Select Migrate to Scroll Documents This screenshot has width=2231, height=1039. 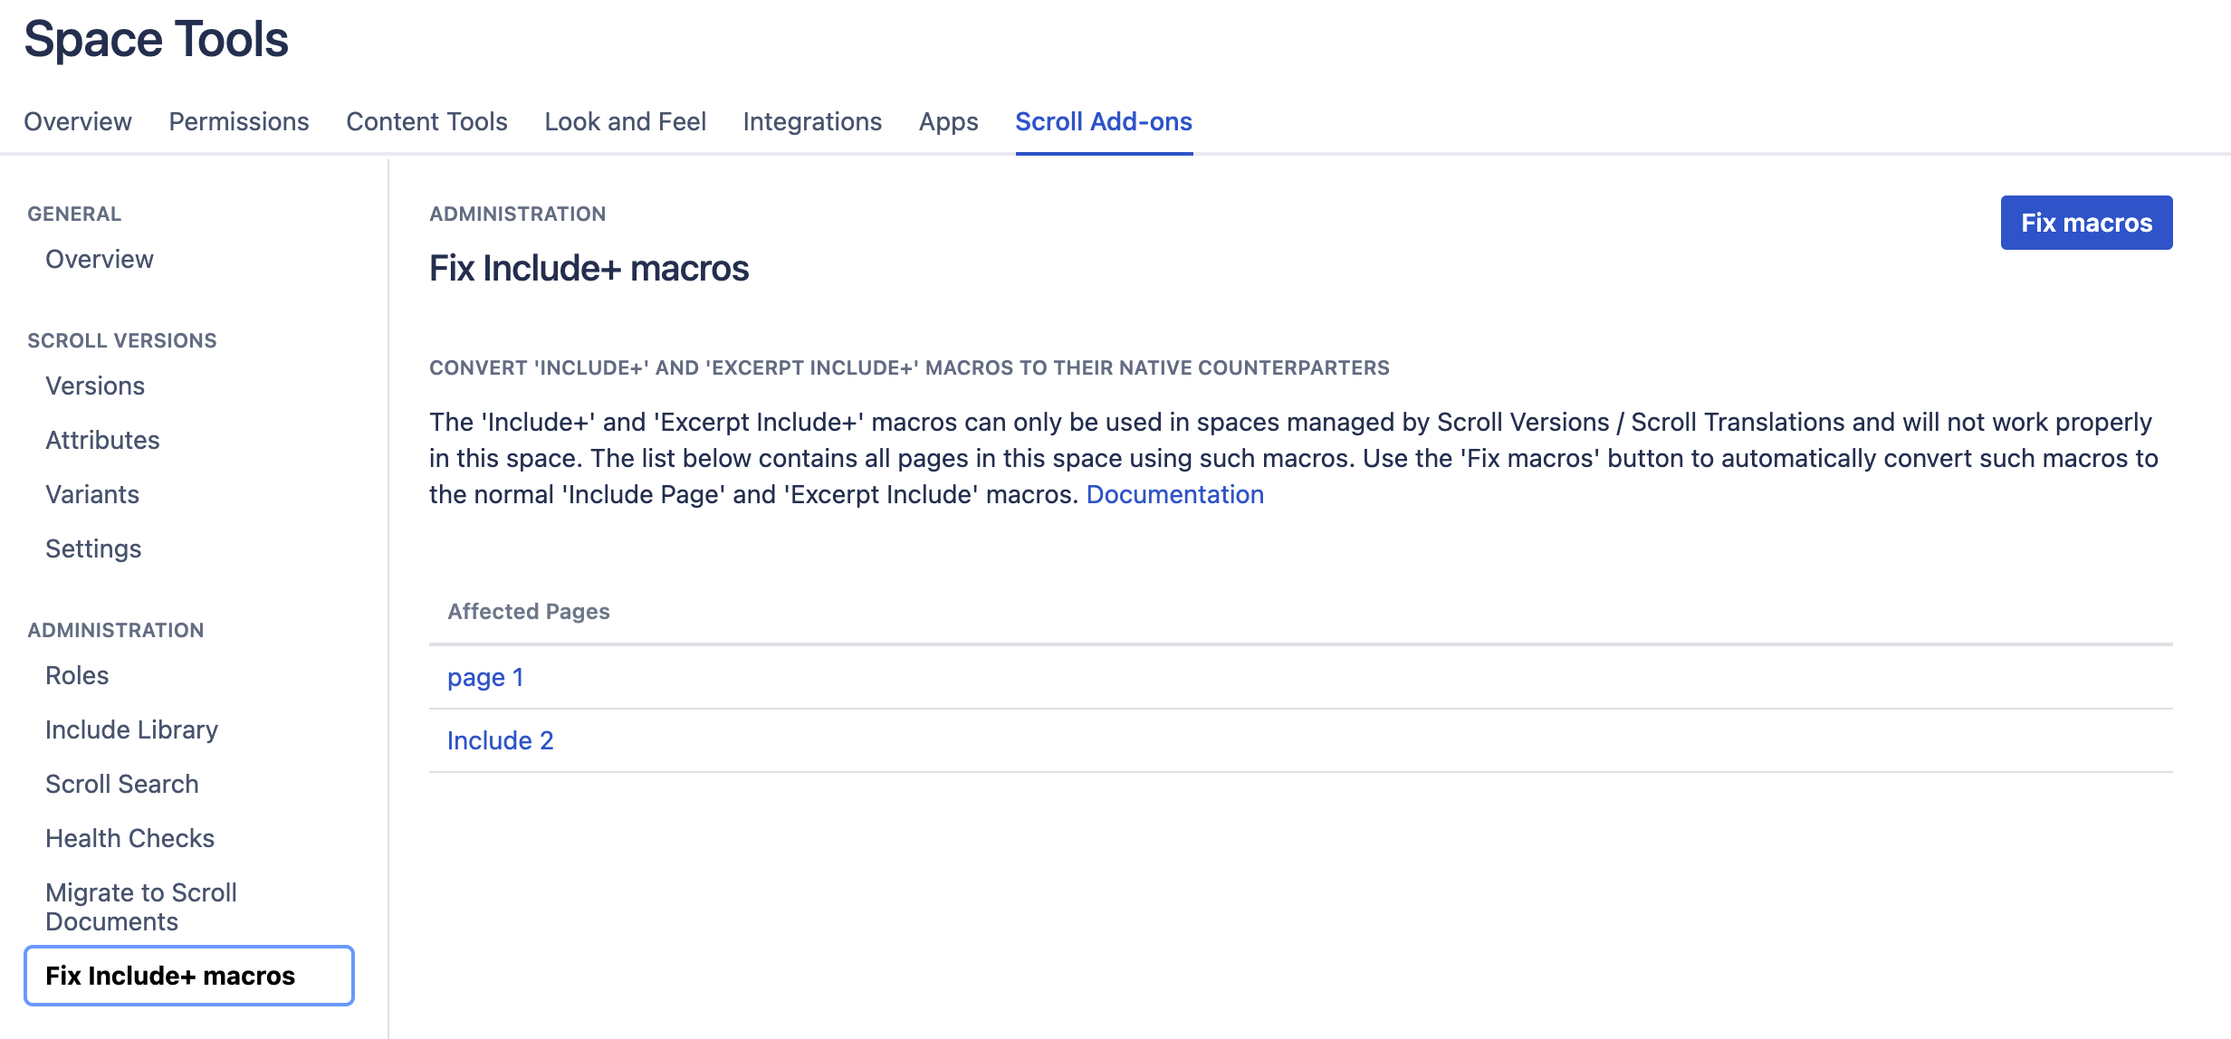pyautogui.click(x=140, y=907)
